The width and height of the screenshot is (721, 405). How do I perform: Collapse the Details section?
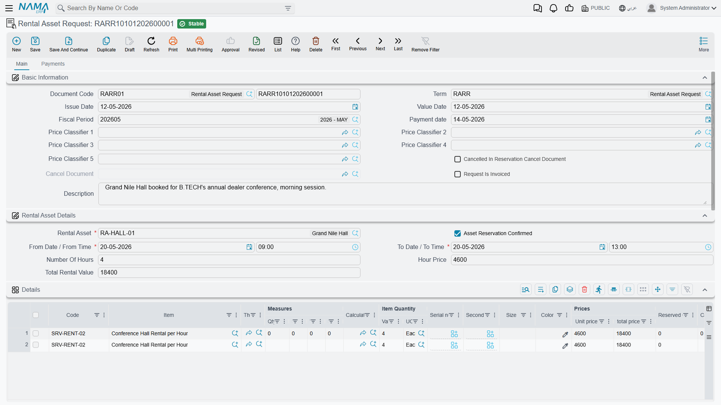pyautogui.click(x=705, y=290)
